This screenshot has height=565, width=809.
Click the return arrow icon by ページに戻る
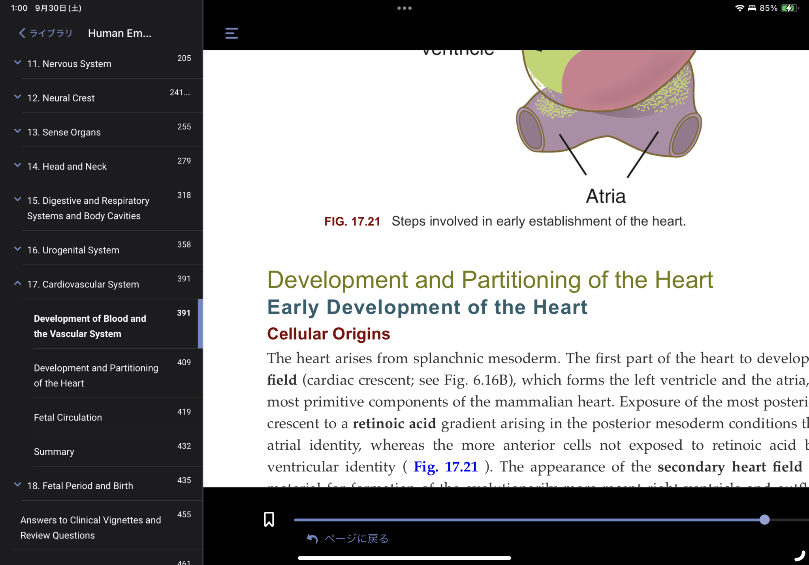click(x=312, y=539)
